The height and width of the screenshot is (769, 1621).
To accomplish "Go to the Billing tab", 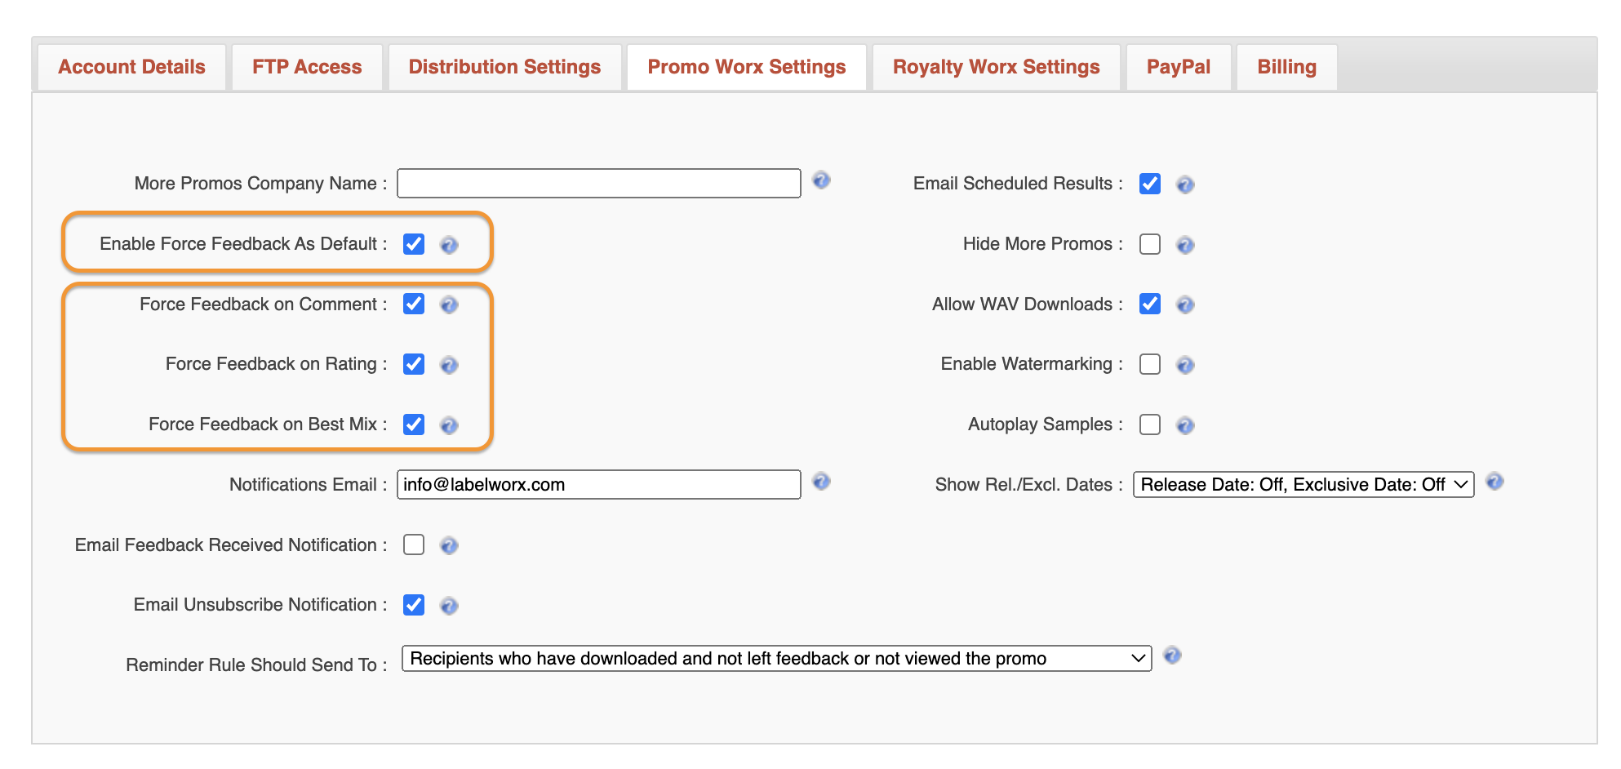I will tap(1286, 67).
